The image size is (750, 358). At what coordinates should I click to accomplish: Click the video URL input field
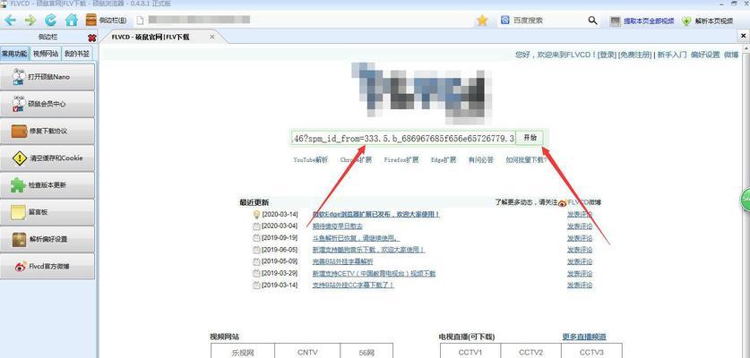click(403, 138)
